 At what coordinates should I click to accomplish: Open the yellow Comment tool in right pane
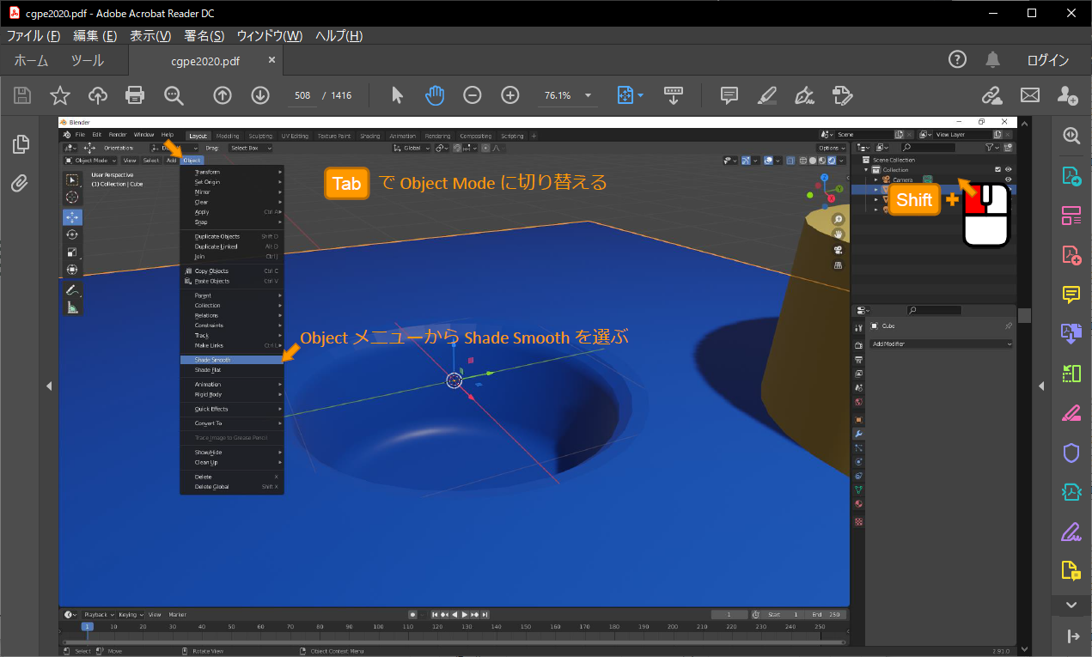[1071, 295]
